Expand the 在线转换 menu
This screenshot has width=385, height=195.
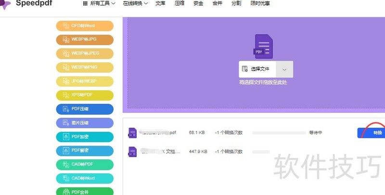pyautogui.click(x=135, y=3)
